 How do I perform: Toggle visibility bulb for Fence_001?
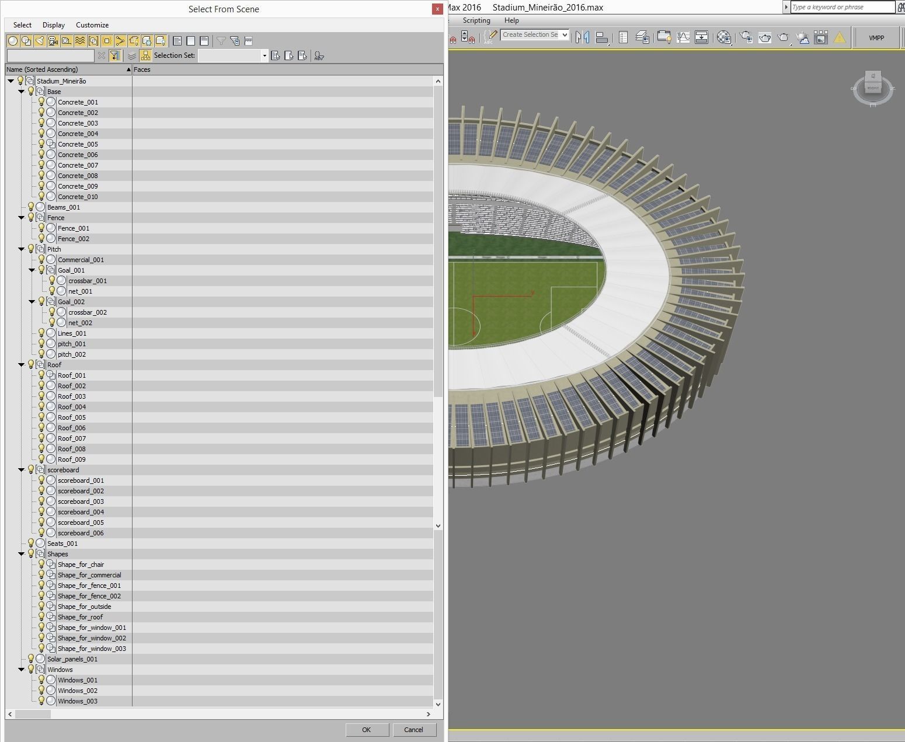[x=41, y=228]
